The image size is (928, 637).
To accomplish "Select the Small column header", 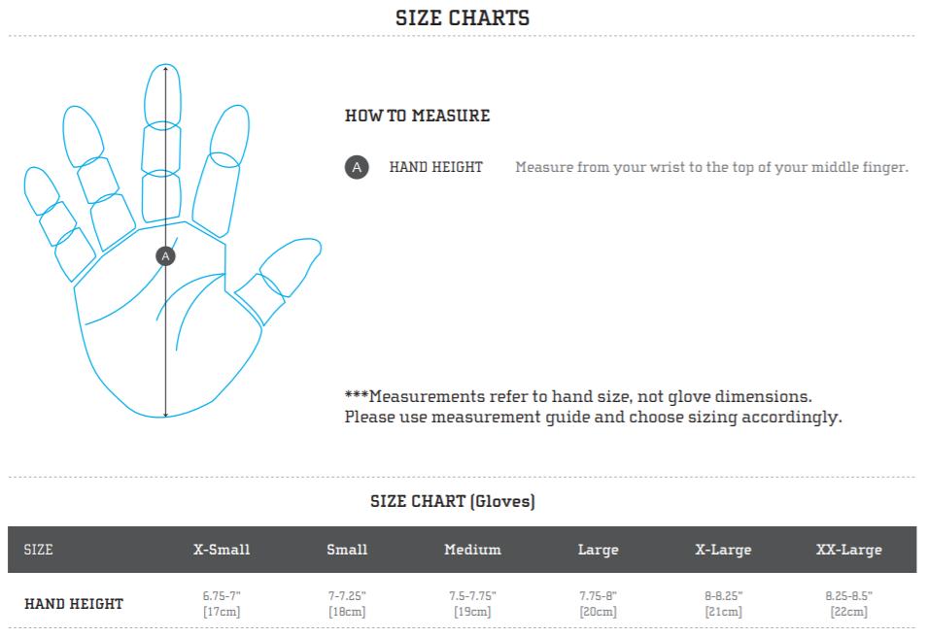I will (348, 550).
